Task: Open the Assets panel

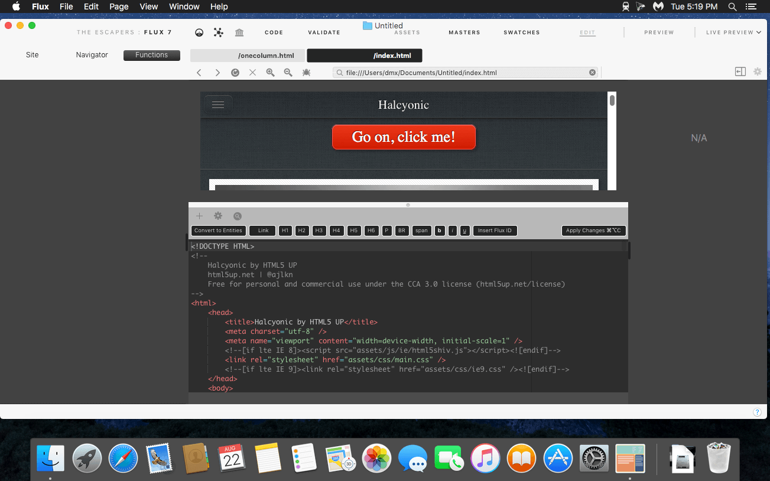Action: [407, 32]
